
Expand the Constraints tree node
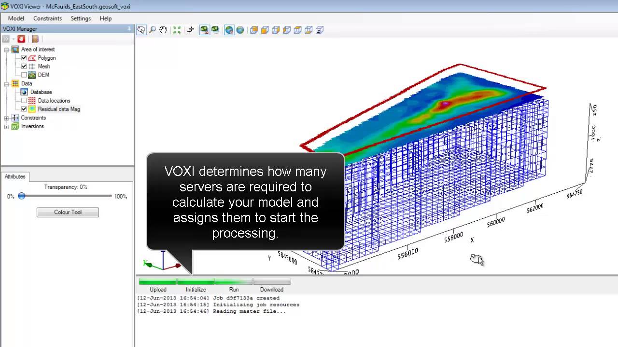(7, 118)
